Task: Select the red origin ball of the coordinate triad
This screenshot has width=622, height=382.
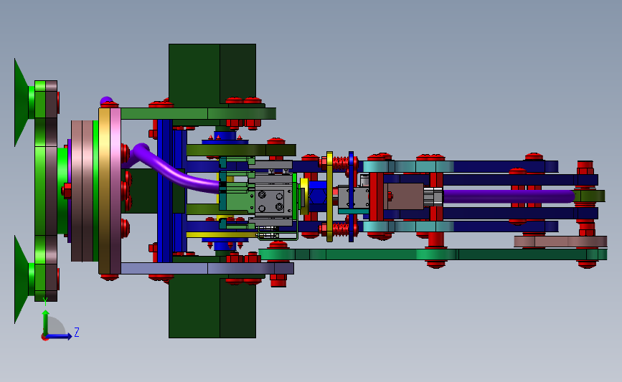Action: click(44, 338)
